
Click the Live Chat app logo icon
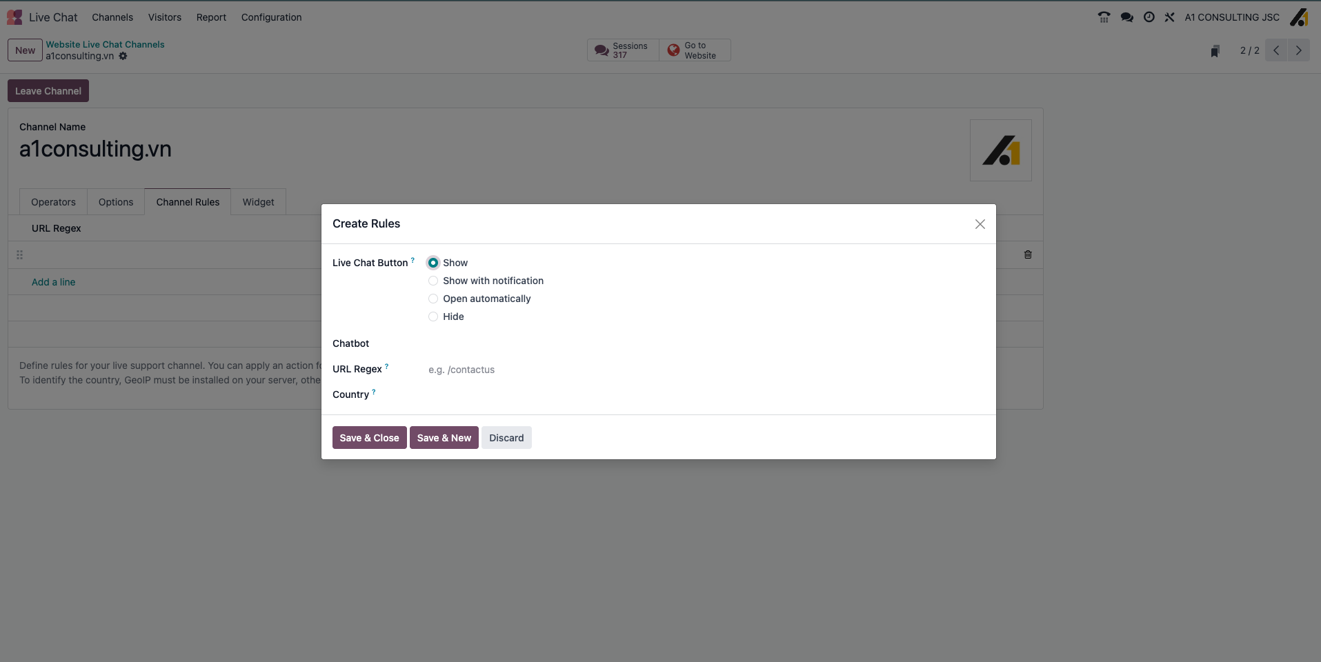14,17
